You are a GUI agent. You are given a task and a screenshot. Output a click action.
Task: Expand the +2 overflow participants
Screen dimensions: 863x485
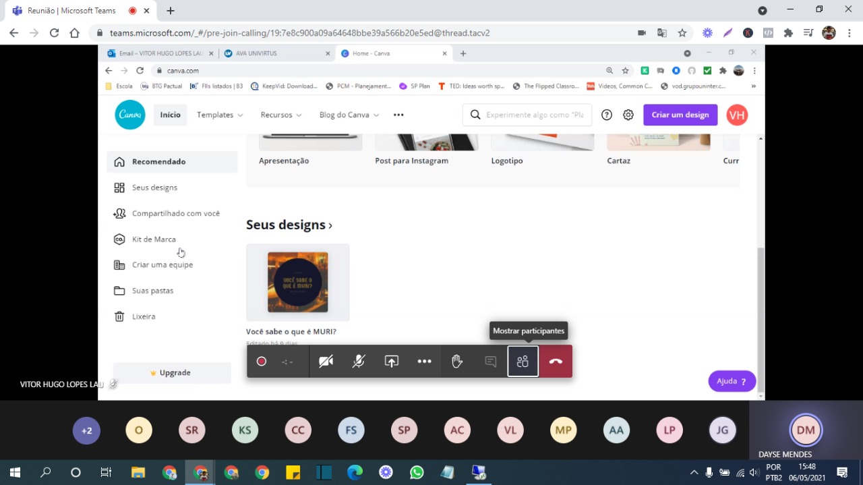[x=86, y=430]
